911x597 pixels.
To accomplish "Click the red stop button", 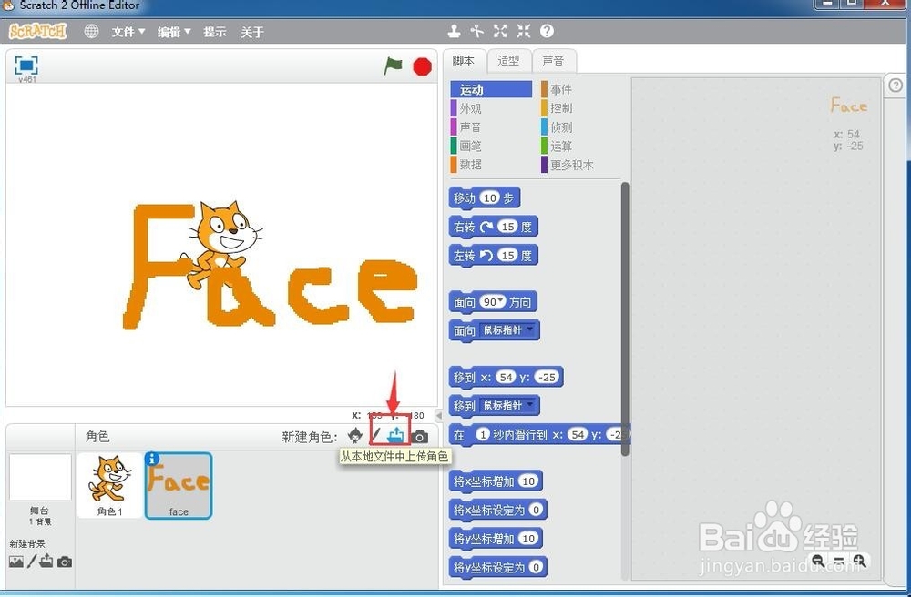I will point(423,66).
